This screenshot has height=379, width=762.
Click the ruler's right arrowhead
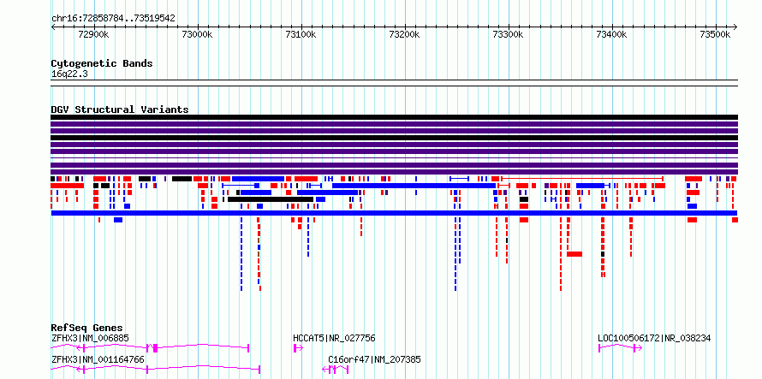click(x=735, y=27)
